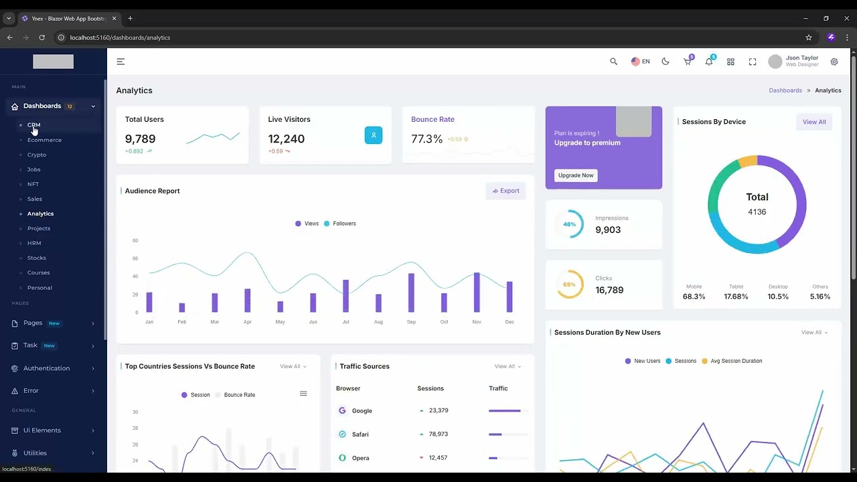
Task: Click the Safari traffic progress bar
Action: tap(508, 434)
